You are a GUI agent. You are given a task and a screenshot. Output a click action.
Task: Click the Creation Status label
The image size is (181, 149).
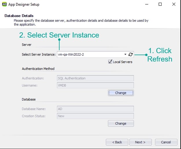[x=34, y=116]
